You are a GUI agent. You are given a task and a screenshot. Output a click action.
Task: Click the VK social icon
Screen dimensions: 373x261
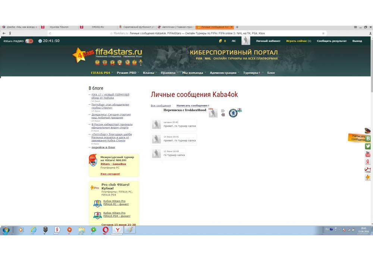click(x=368, y=138)
